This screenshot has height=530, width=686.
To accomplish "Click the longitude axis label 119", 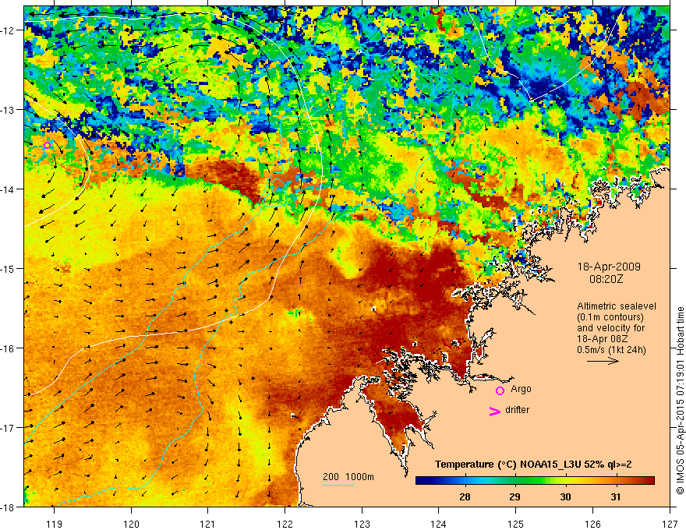I will (x=54, y=524).
